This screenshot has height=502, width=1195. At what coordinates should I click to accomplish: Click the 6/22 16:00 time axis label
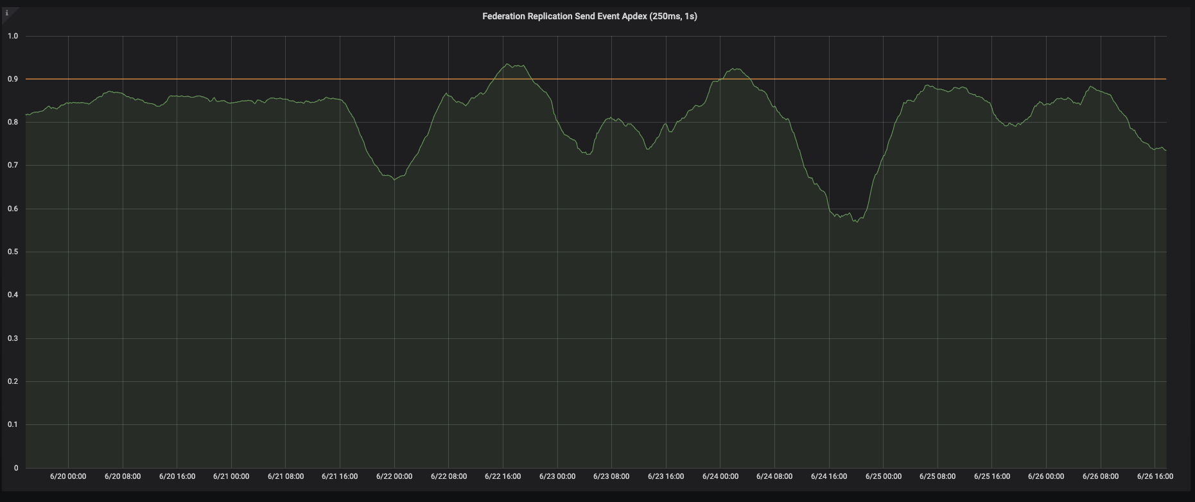[503, 476]
